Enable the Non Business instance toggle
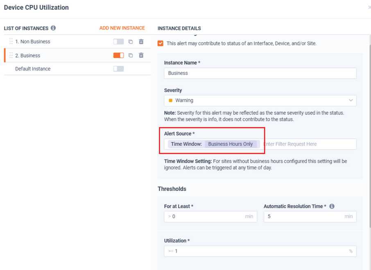The width and height of the screenshot is (371, 270). 118,42
